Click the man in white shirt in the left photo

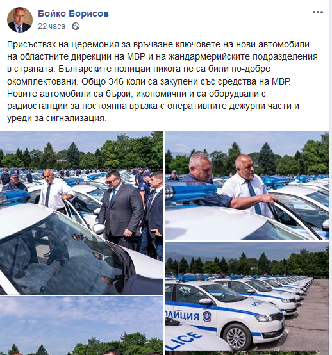click(56, 190)
